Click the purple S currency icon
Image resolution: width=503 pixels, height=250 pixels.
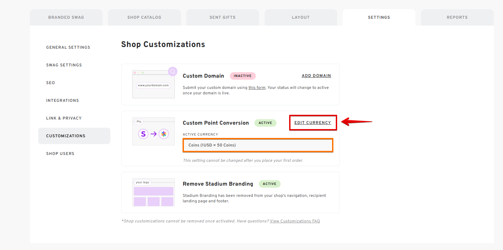click(143, 134)
